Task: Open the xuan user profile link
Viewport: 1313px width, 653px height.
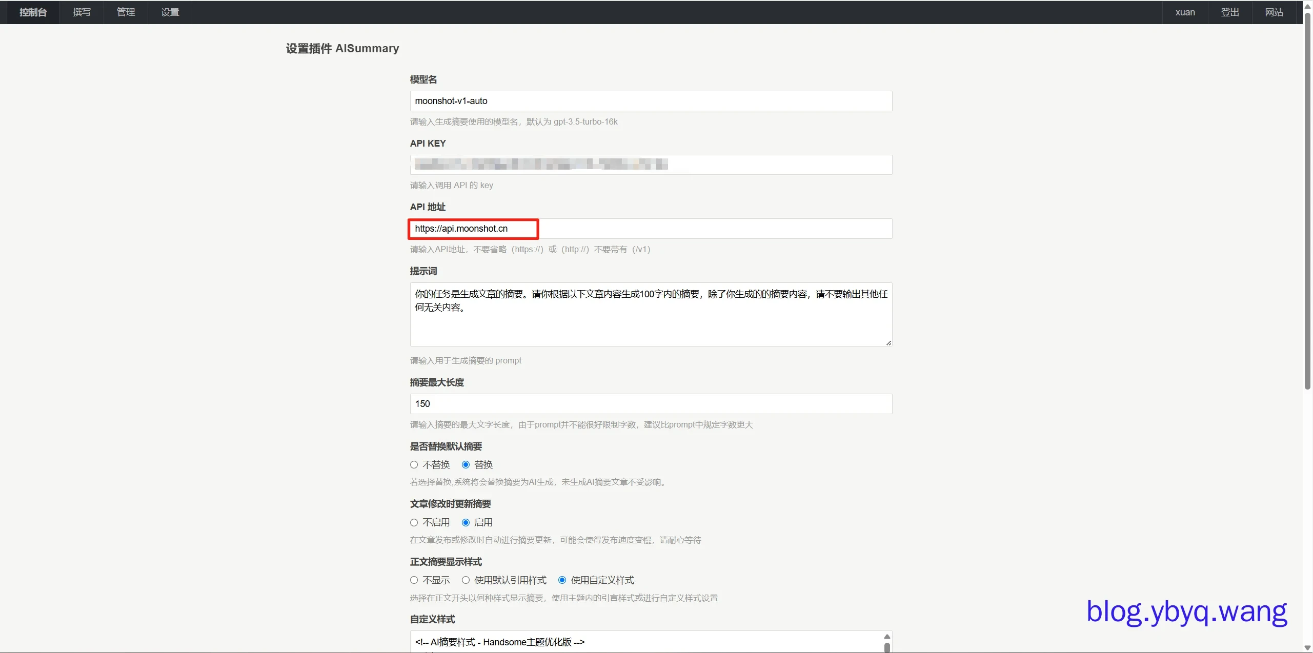Action: click(1185, 12)
